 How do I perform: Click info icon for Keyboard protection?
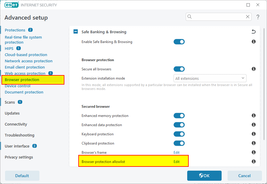pos(254,134)
